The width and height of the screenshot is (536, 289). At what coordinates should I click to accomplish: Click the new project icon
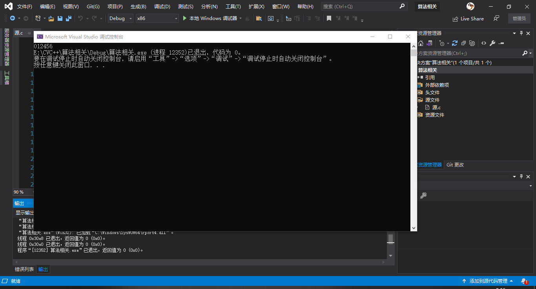(38, 18)
